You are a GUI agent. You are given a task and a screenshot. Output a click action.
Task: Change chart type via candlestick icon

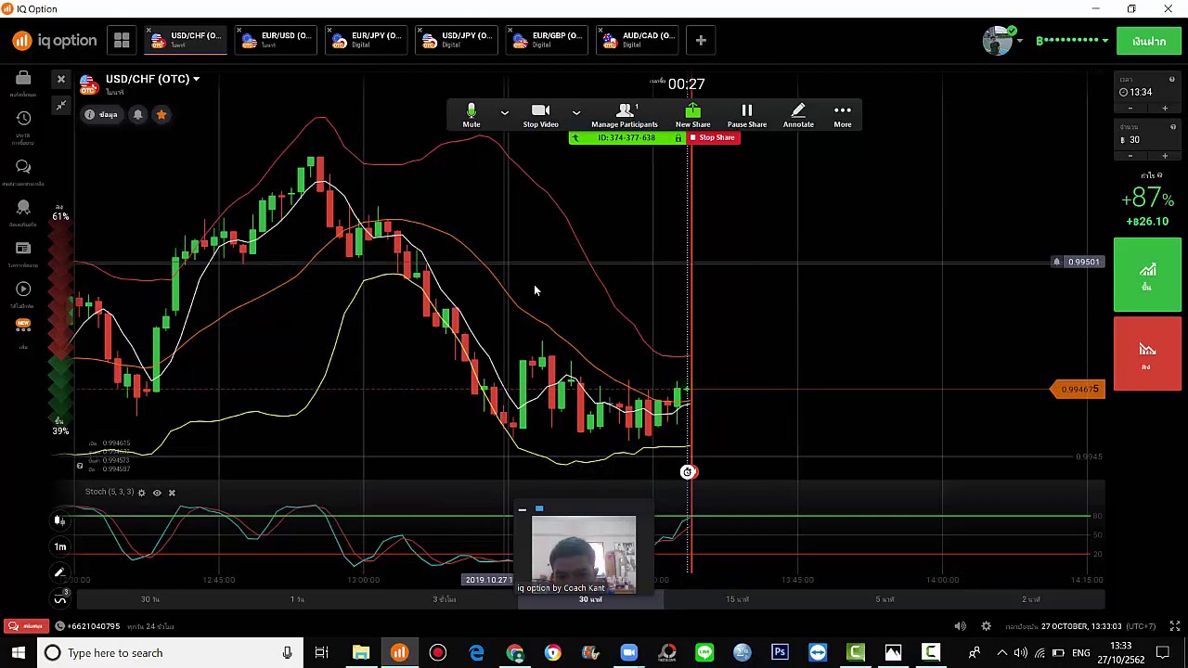(60, 520)
